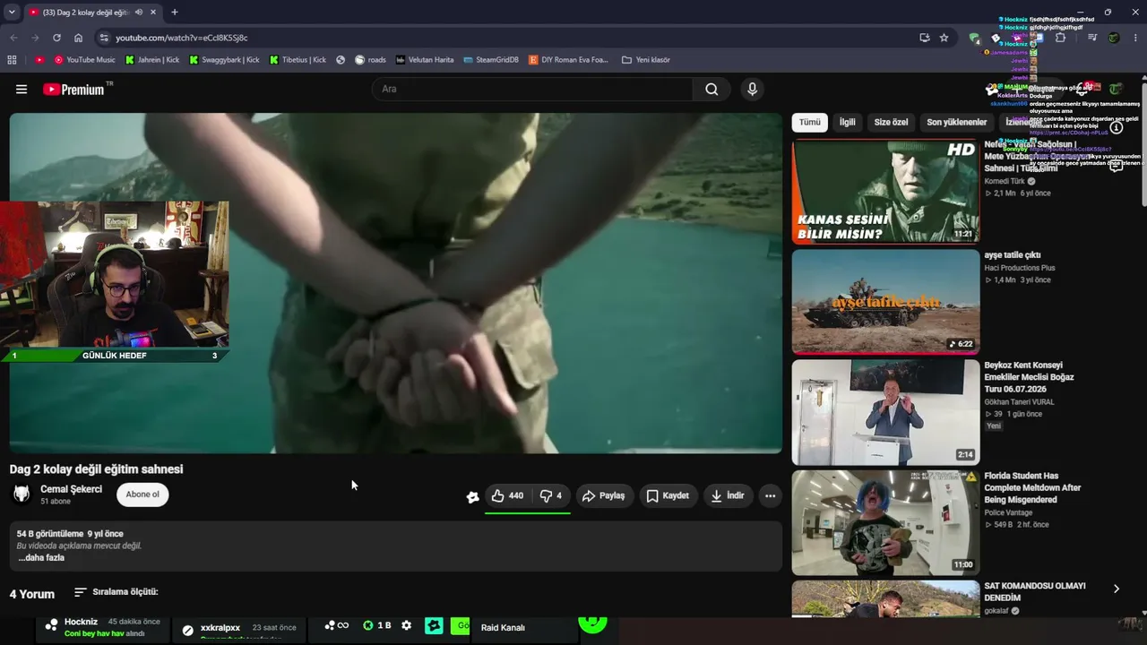Image resolution: width=1147 pixels, height=645 pixels.
Task: Open 'ayşe tatile çıktı' video thumbnail
Action: 885,302
